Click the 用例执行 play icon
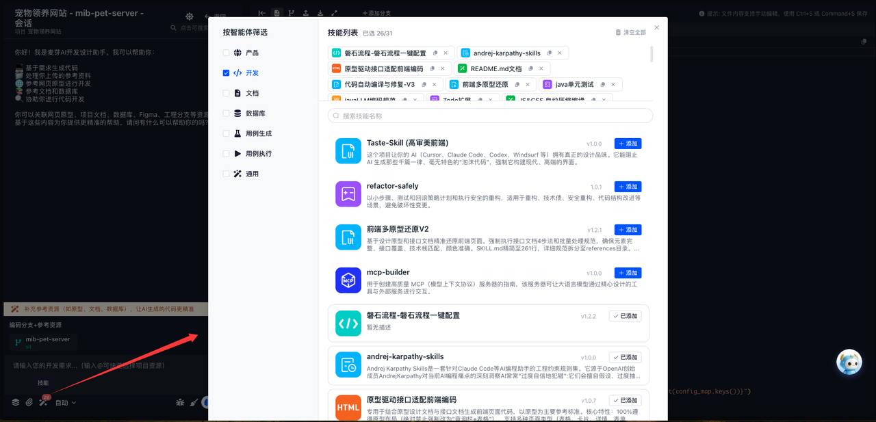 pyautogui.click(x=237, y=154)
